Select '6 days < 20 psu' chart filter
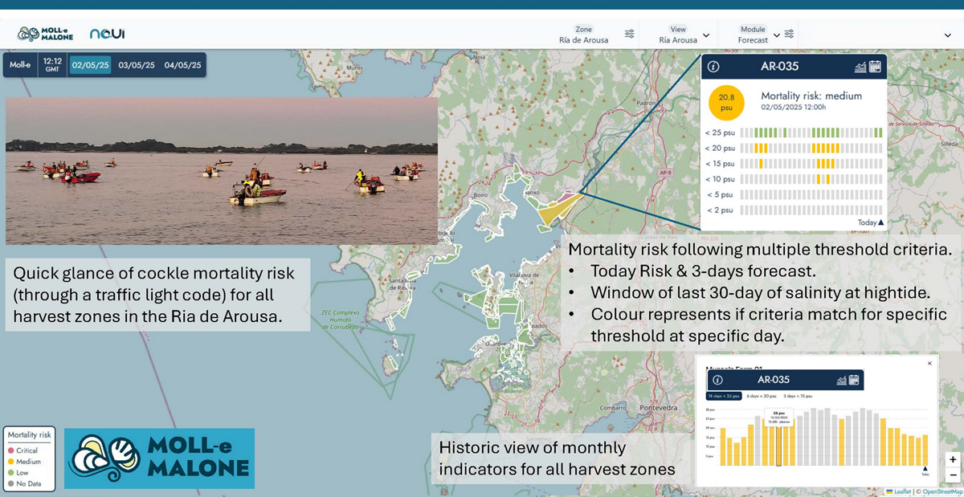This screenshot has width=964, height=497. (x=762, y=396)
